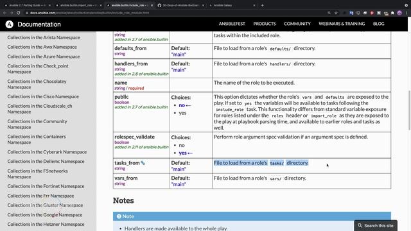Open Collections in the Cyberark Namespace
This screenshot has width=411, height=231.
pyautogui.click(x=47, y=152)
